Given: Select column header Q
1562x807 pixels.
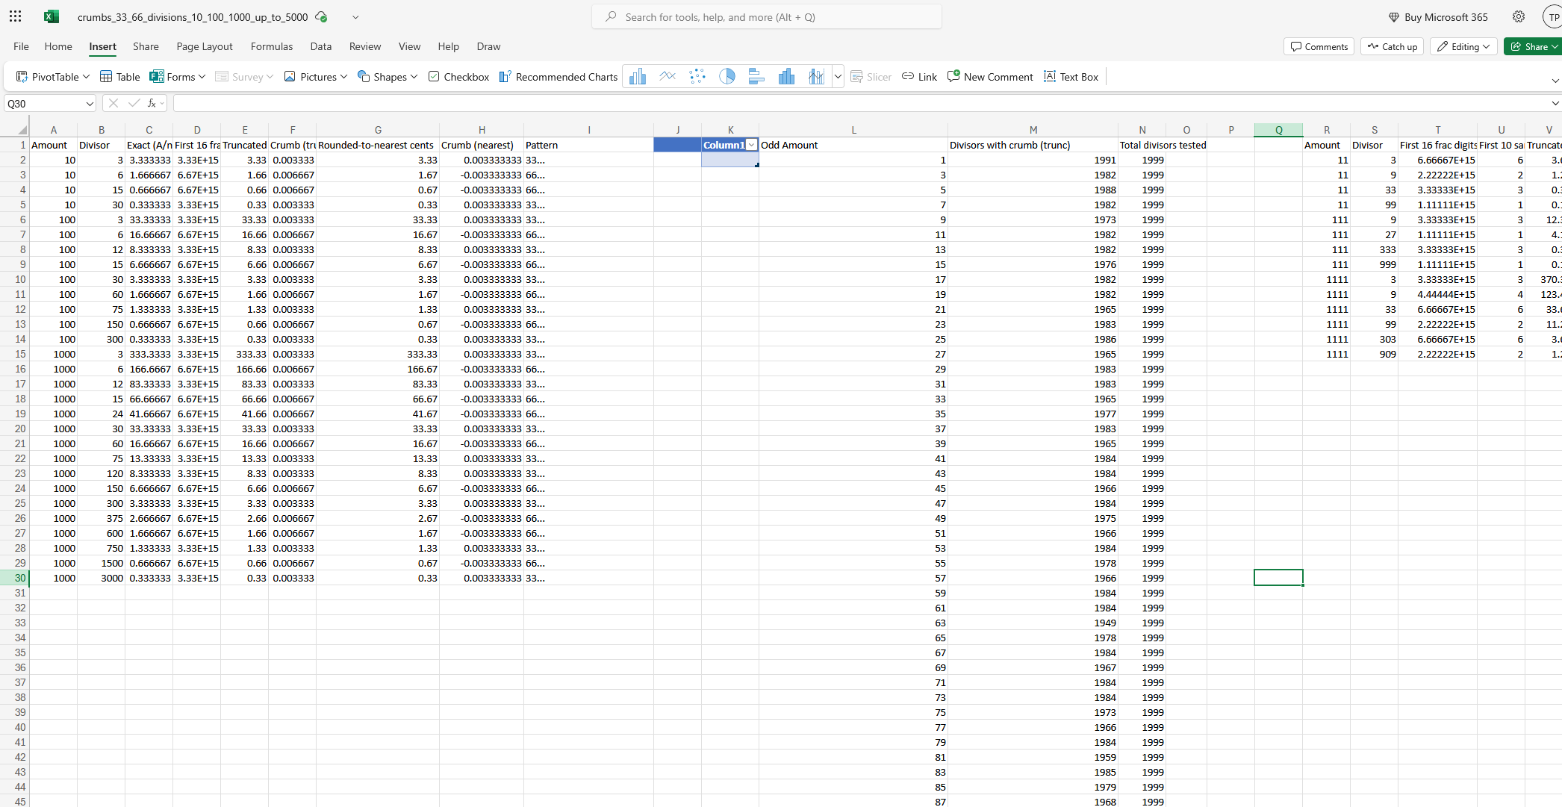Looking at the screenshot, I should (x=1278, y=130).
